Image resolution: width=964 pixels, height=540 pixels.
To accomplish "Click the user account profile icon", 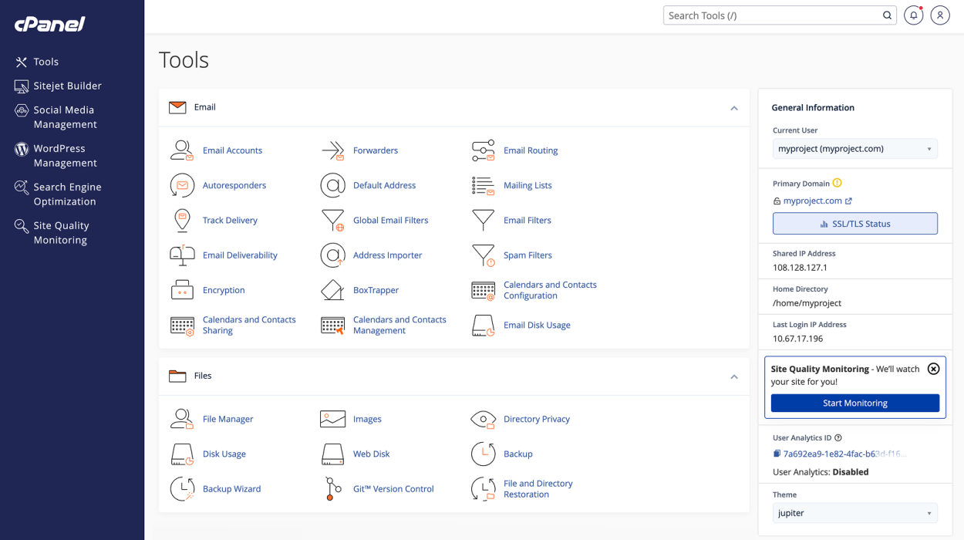I will tap(940, 15).
